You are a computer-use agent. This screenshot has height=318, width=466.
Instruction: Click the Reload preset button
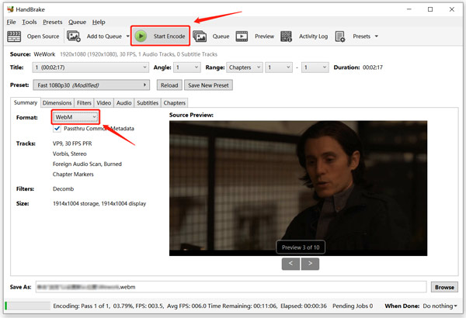pos(169,85)
